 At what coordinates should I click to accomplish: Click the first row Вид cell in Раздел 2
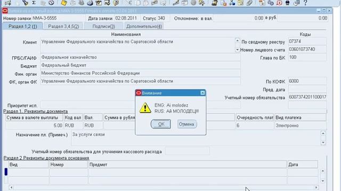click(28, 172)
